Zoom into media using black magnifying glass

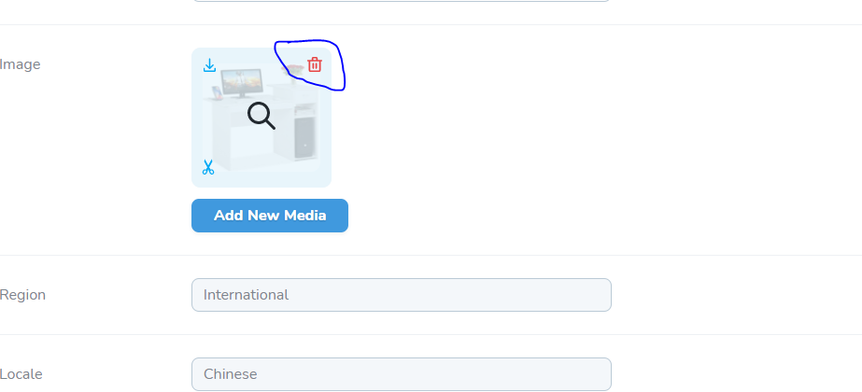point(261,116)
